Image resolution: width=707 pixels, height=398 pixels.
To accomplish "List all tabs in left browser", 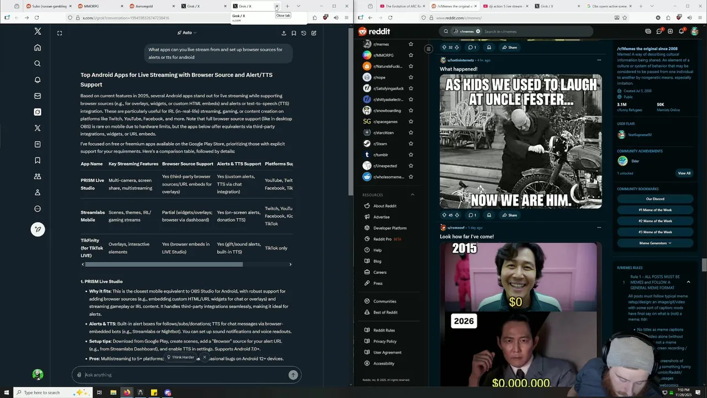I will point(298,6).
